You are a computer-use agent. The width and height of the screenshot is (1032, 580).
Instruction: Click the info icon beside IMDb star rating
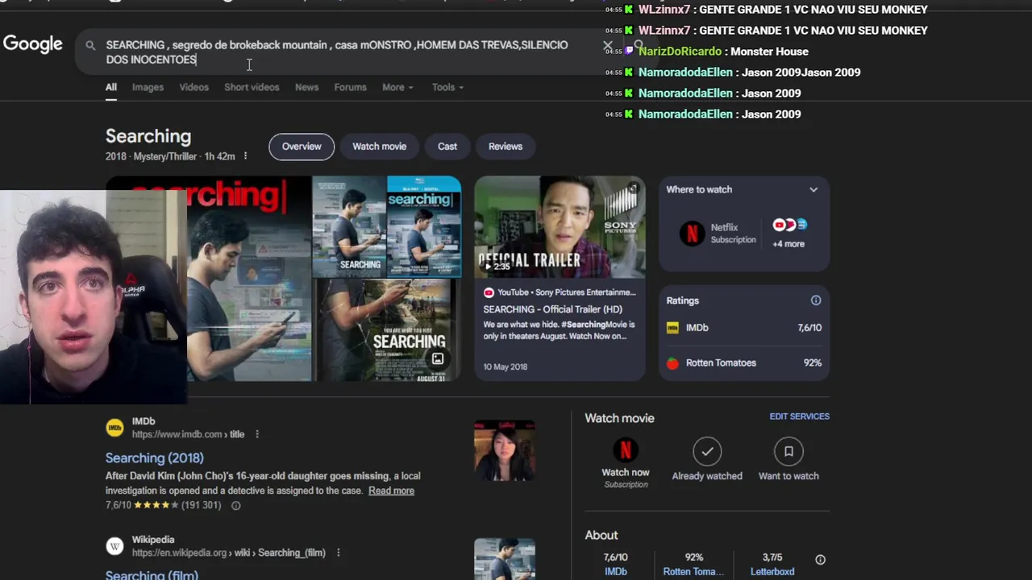[235, 506]
